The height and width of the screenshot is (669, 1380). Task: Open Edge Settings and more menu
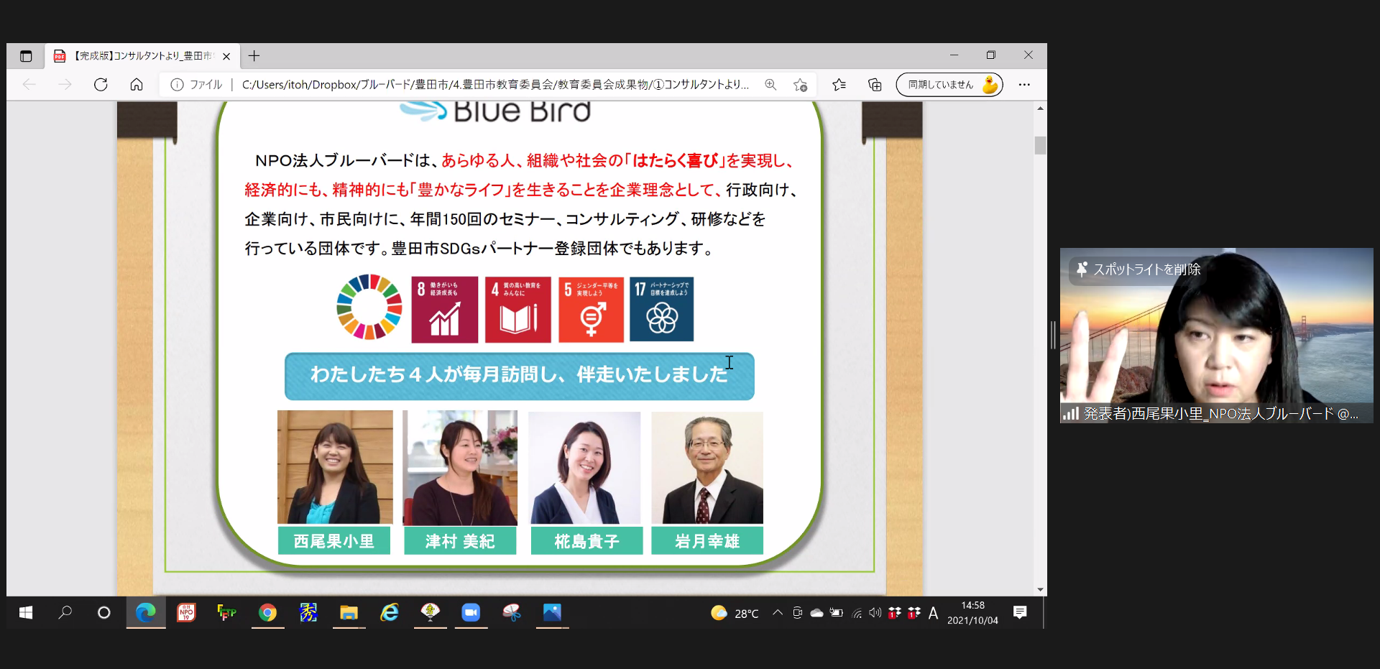[x=1024, y=85]
